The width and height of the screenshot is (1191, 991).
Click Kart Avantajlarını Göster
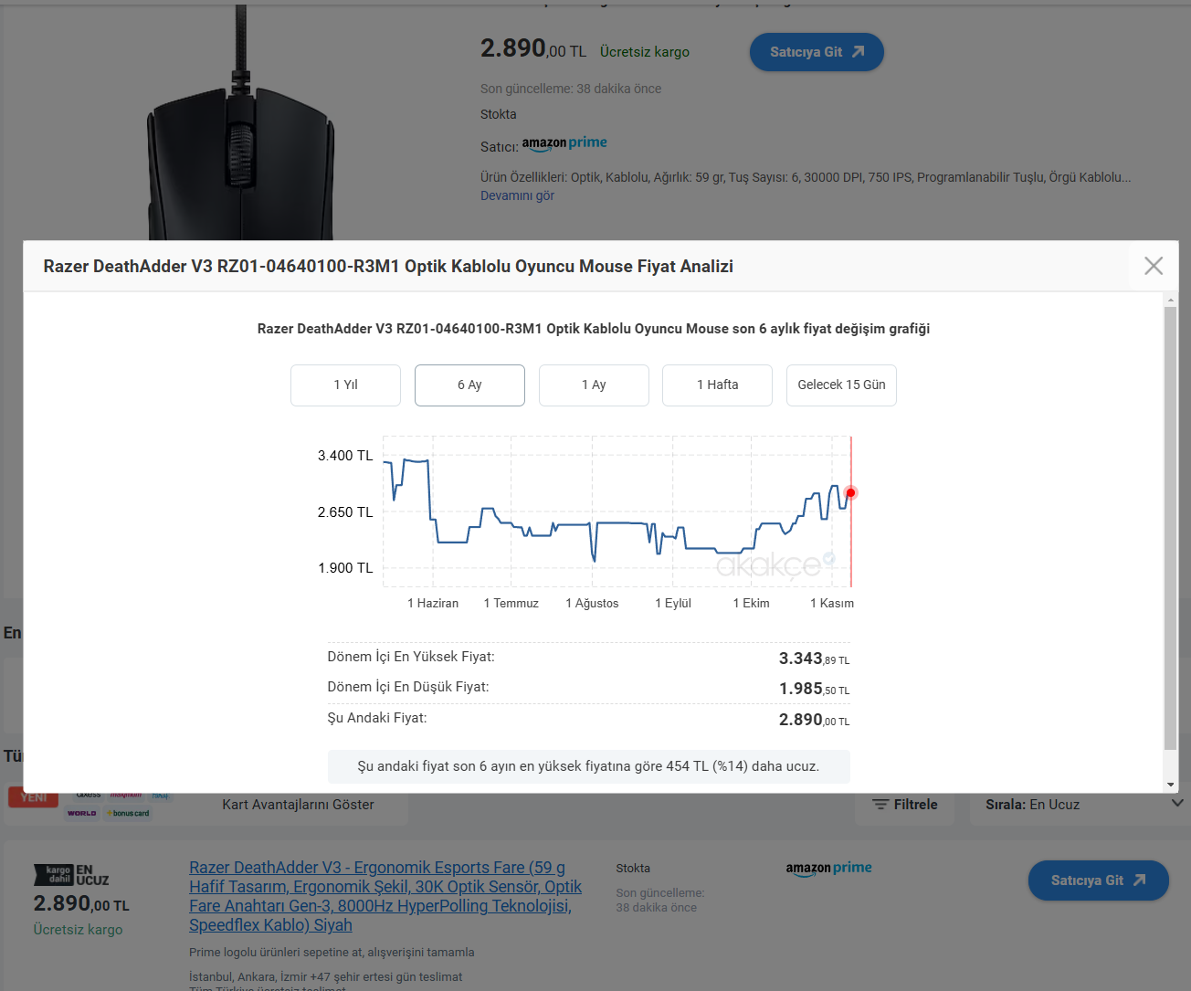pyautogui.click(x=298, y=805)
